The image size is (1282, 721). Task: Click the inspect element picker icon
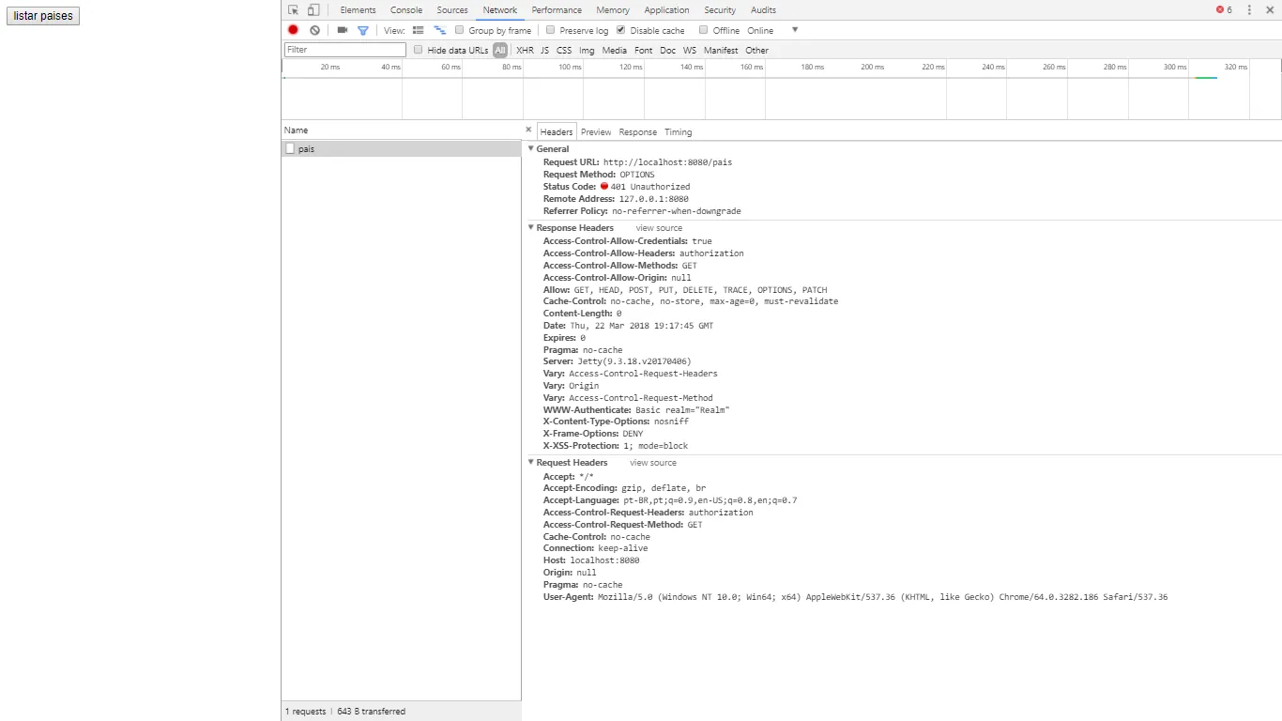(x=294, y=10)
